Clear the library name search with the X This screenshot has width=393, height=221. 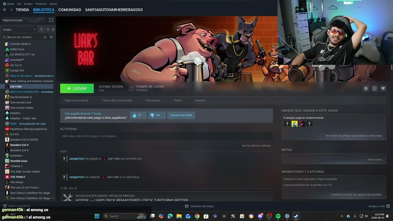point(45,37)
